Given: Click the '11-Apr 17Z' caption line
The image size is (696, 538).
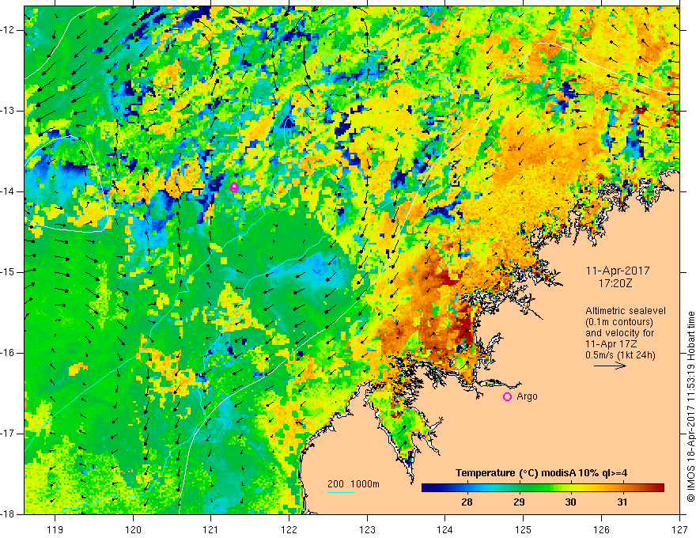Looking at the screenshot, I should point(611,344).
